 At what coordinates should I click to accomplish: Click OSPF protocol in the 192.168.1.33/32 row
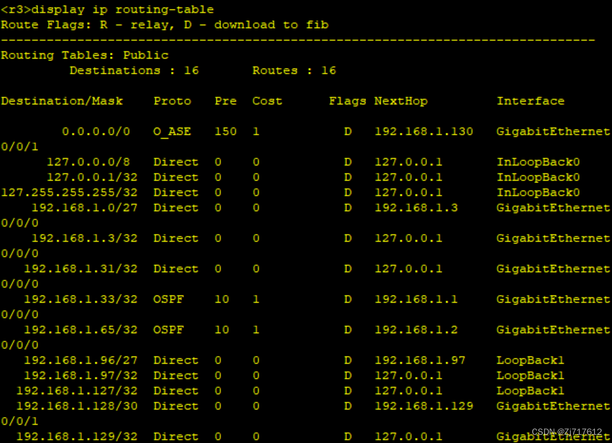168,299
